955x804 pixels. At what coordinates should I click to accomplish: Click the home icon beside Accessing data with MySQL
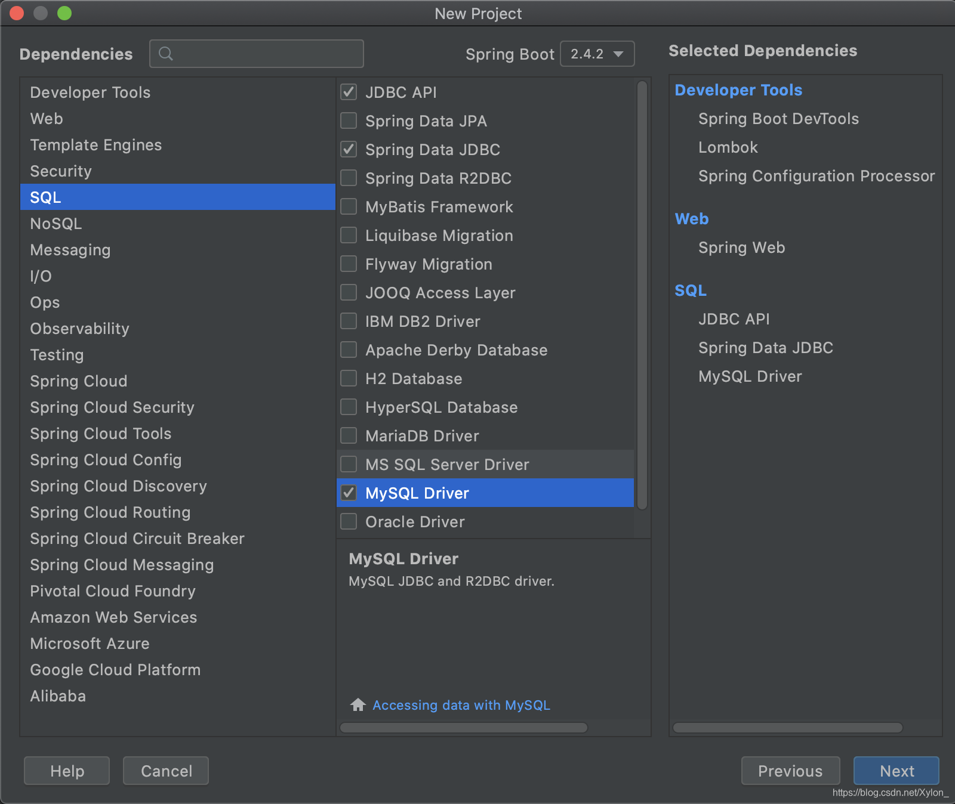(x=358, y=705)
